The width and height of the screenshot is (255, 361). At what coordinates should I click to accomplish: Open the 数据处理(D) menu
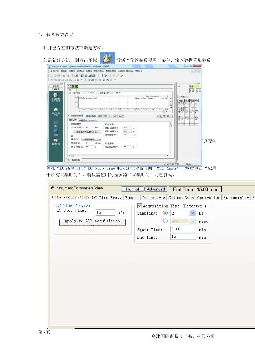111,71
